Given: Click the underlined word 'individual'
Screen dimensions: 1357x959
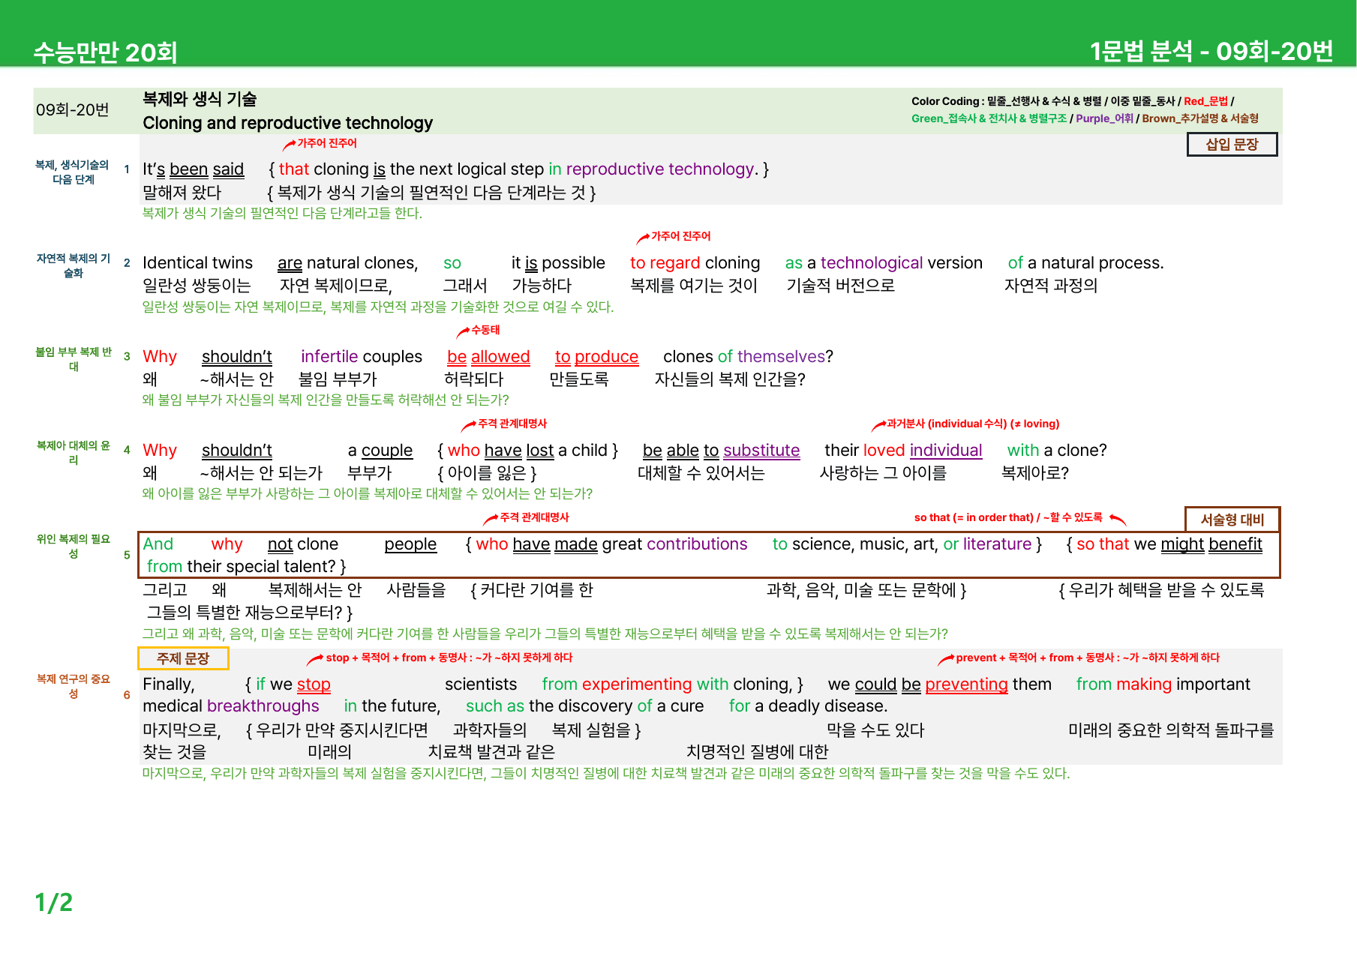Looking at the screenshot, I should coord(946,451).
